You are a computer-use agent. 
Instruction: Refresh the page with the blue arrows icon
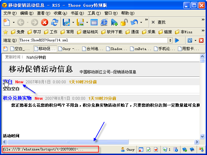(55, 22)
